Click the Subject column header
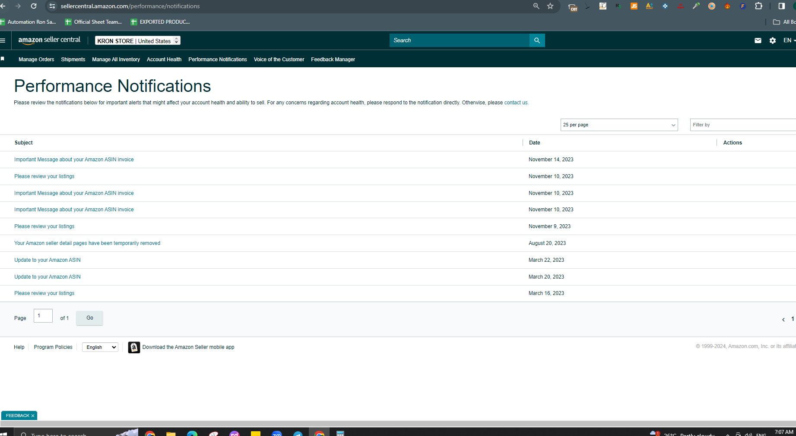 click(x=24, y=143)
